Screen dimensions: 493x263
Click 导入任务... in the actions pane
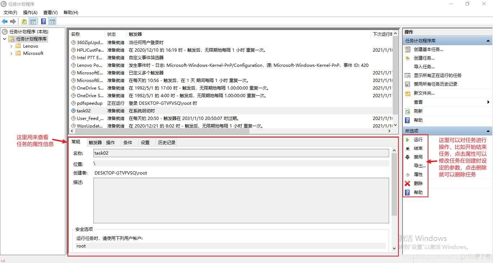[x=424, y=67]
